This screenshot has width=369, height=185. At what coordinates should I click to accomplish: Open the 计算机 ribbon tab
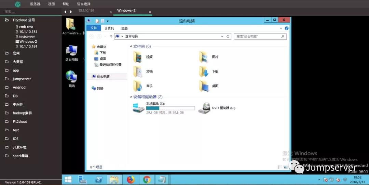click(x=109, y=28)
